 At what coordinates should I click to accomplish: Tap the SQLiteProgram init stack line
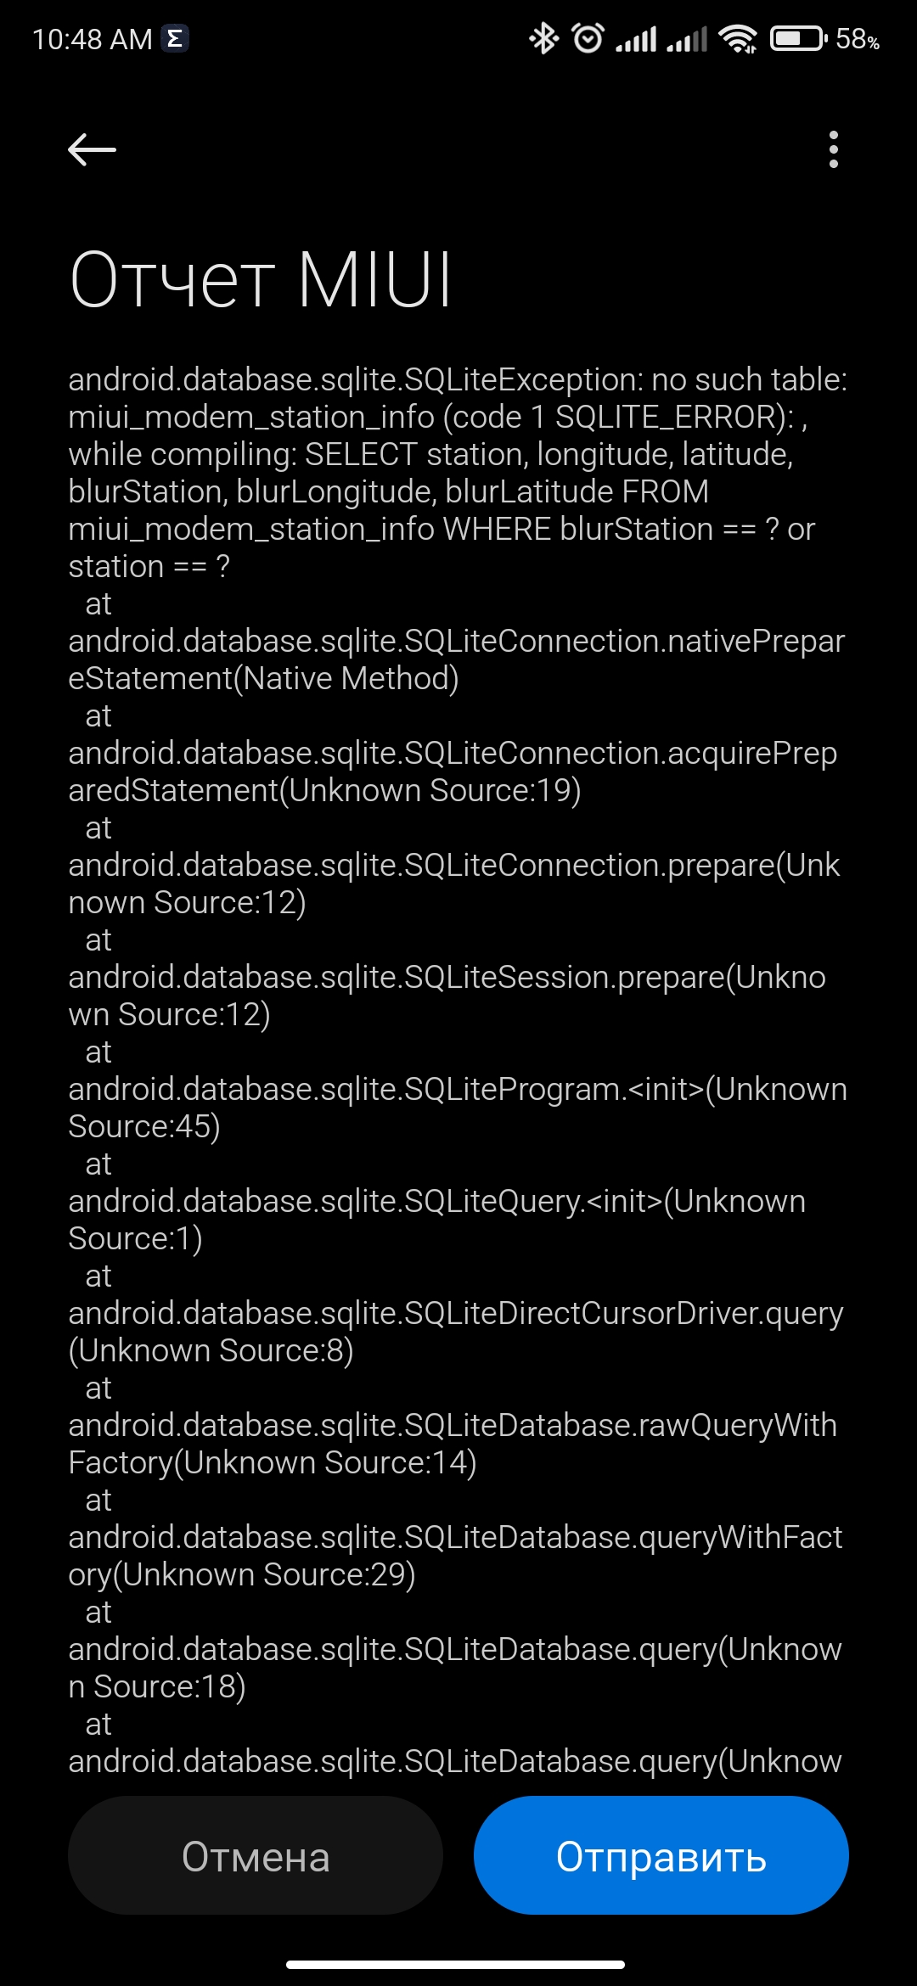458,1108
